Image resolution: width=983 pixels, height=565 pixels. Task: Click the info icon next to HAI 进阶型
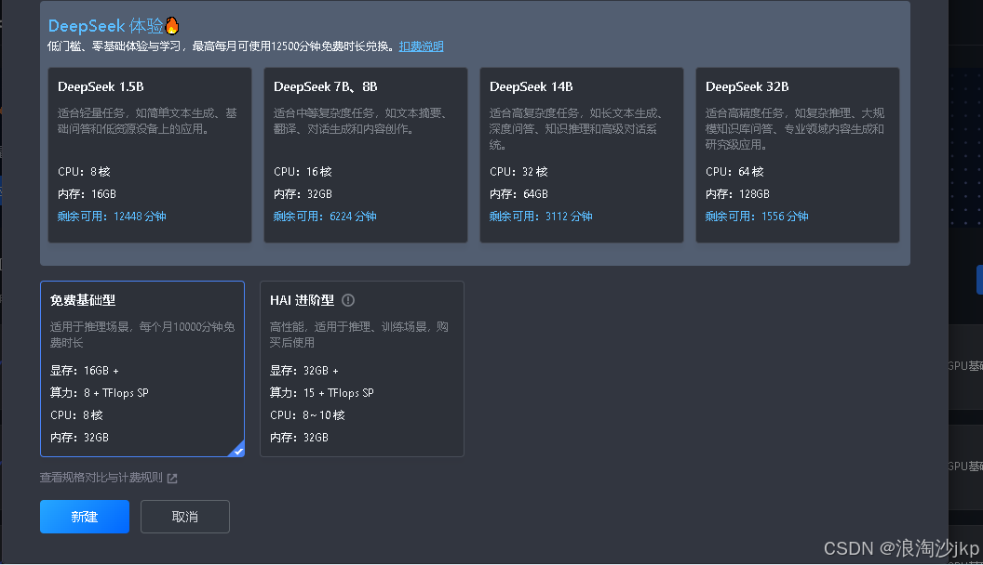pyautogui.click(x=348, y=300)
